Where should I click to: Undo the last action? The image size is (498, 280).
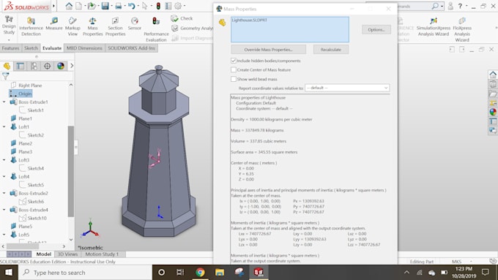tap(132, 6)
